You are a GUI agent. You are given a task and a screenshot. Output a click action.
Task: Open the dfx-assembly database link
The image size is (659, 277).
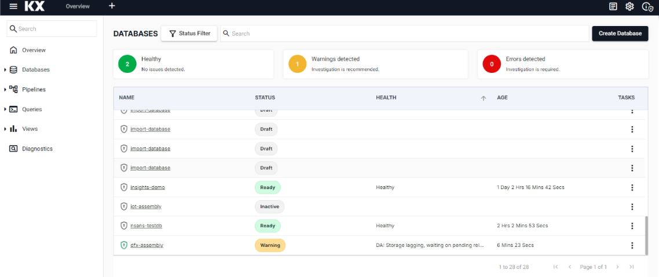(x=147, y=245)
